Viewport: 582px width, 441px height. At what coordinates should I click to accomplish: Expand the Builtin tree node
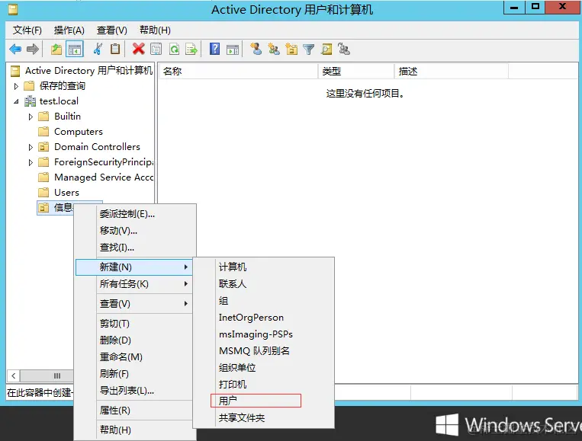coord(31,117)
